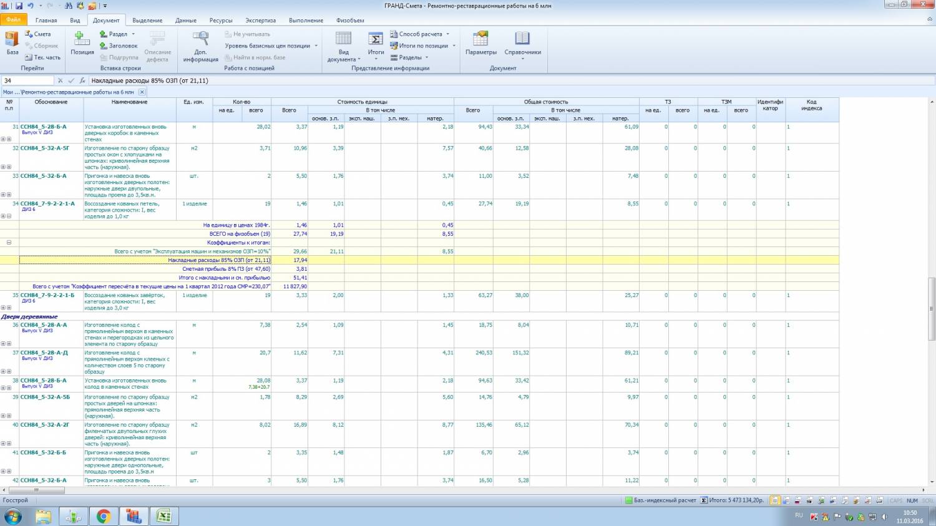This screenshot has height=526, width=936.
Task: Save the estimate using the floppy disk icon
Action: click(19, 6)
